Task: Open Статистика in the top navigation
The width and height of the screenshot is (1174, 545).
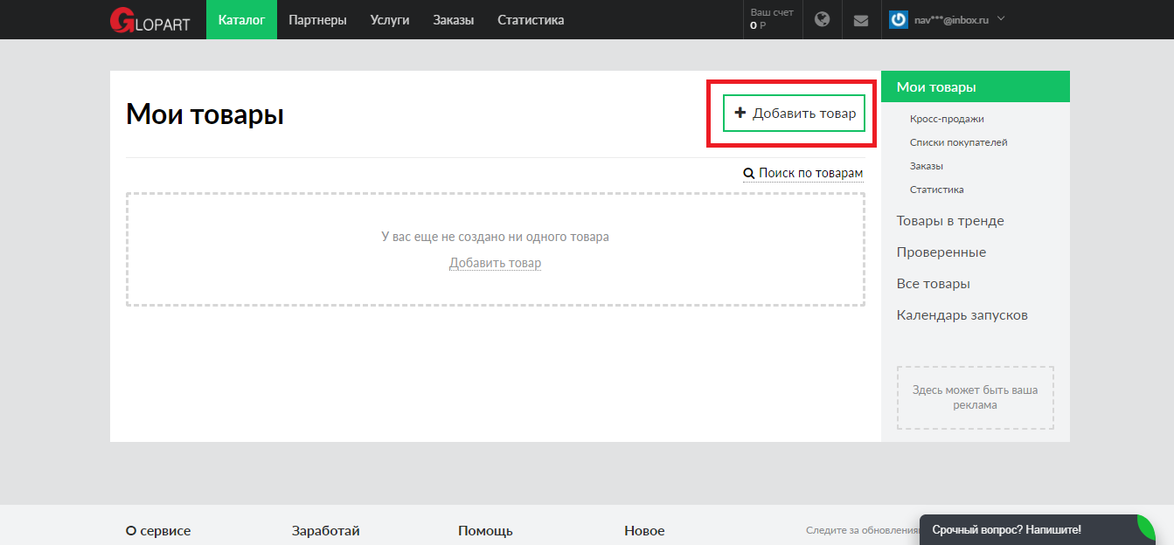Action: [531, 19]
